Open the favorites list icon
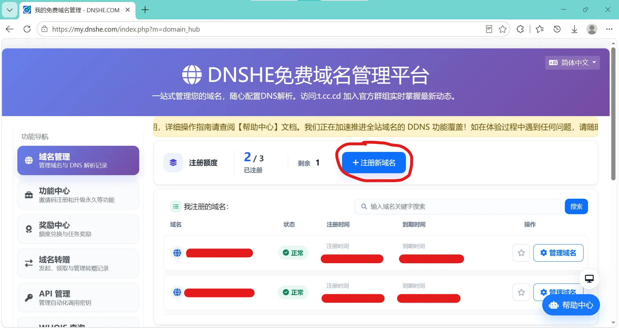 click(x=540, y=29)
